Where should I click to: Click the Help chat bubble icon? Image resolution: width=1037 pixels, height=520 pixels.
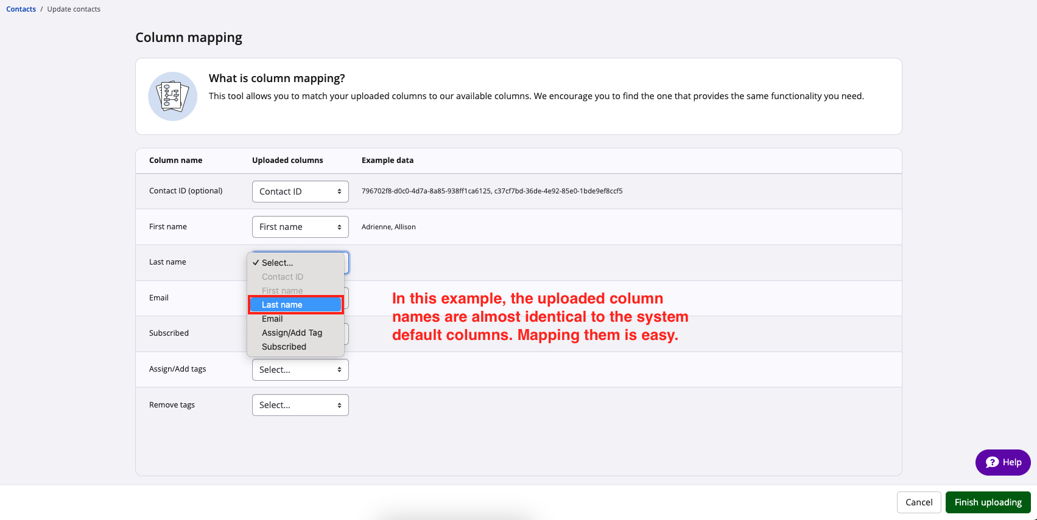pyautogui.click(x=992, y=462)
